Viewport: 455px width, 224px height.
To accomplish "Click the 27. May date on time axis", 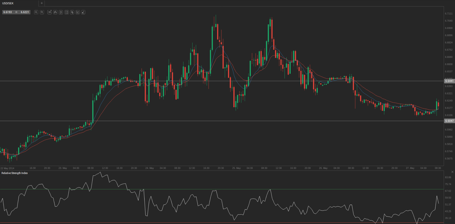I will click(410, 168).
